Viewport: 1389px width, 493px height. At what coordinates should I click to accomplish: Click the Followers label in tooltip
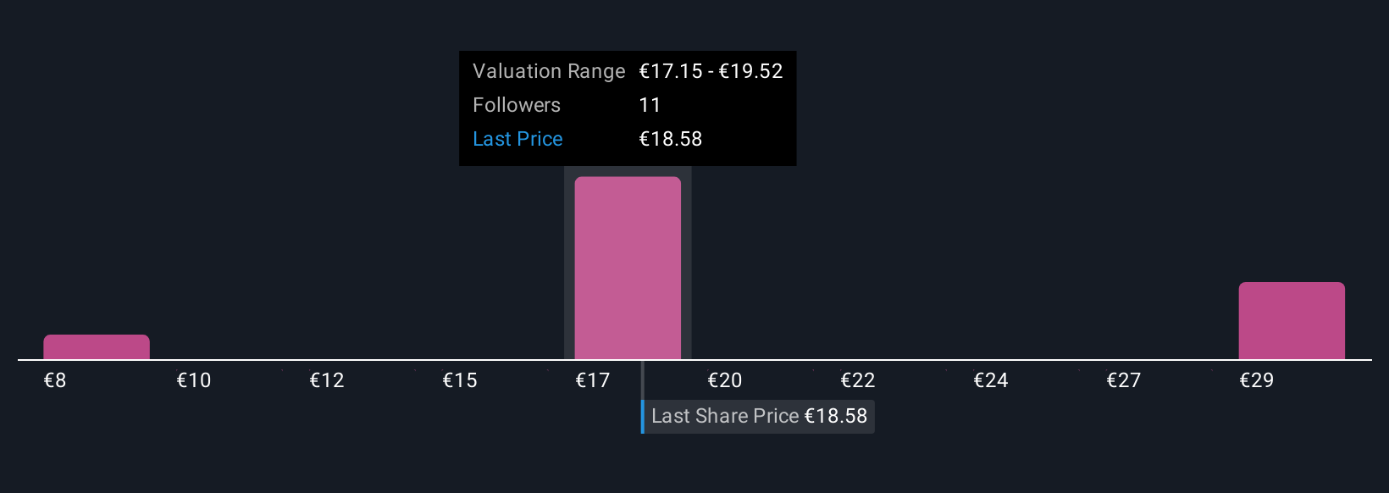click(517, 105)
